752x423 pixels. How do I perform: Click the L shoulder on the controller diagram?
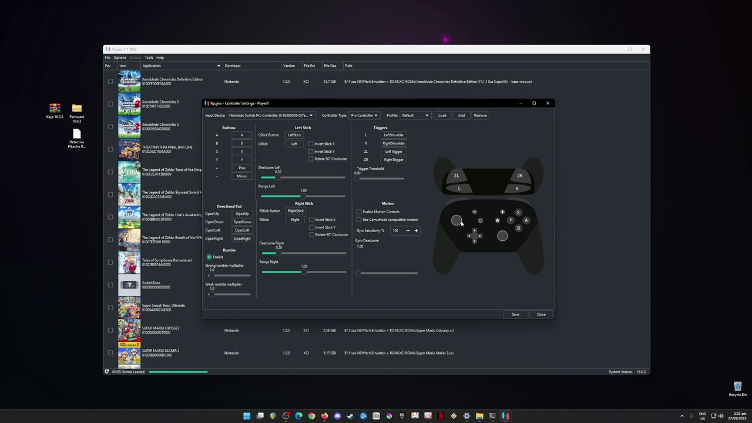[459, 189]
